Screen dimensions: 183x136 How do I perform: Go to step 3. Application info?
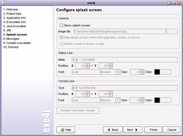pyautogui.click(x=15, y=18)
